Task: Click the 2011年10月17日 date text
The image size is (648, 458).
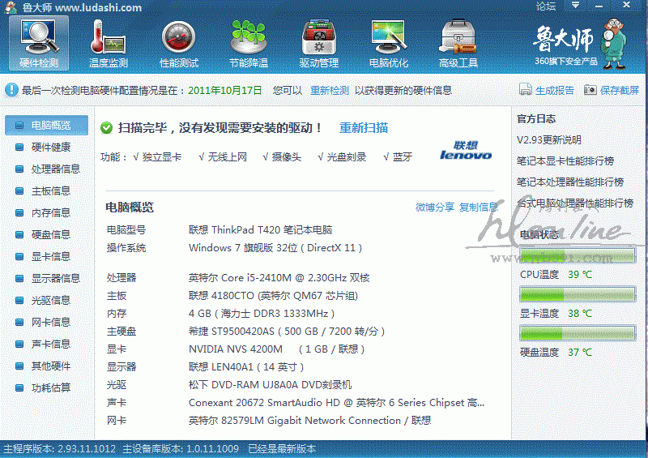Action: pos(225,90)
